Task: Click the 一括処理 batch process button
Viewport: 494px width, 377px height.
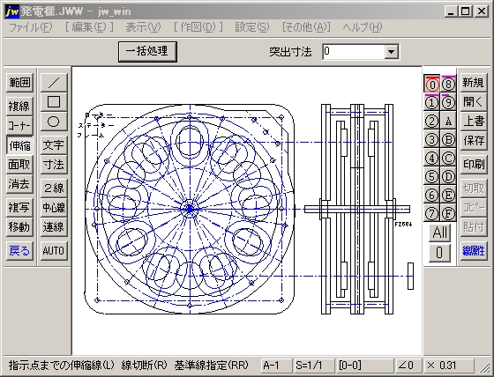Action: [147, 52]
